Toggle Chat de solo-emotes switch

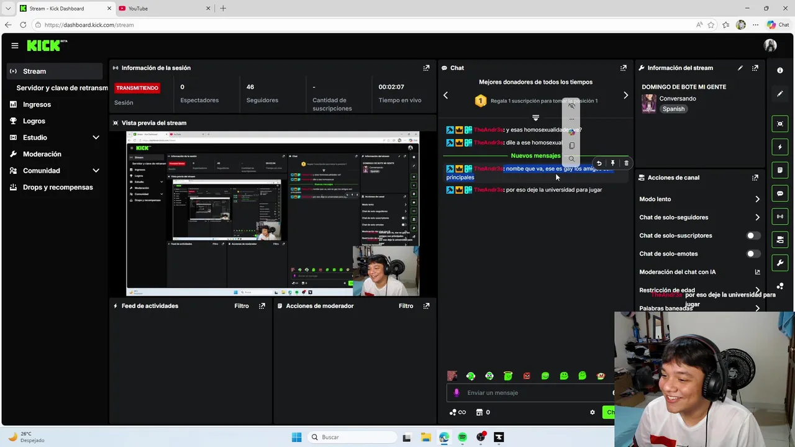(753, 254)
